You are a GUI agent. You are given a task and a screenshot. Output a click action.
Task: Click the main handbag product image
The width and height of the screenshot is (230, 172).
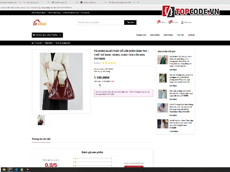[x=61, y=81]
